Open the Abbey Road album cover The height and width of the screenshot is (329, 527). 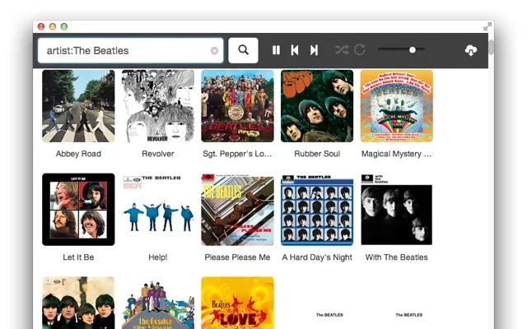click(x=78, y=106)
